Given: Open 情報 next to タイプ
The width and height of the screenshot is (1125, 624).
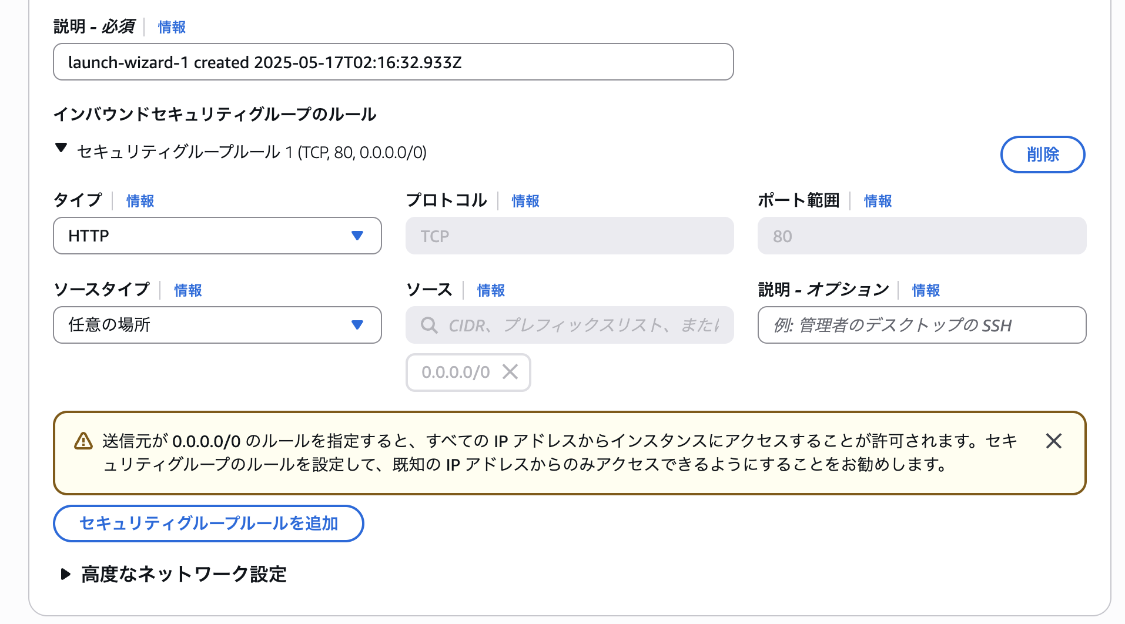Looking at the screenshot, I should pyautogui.click(x=140, y=201).
